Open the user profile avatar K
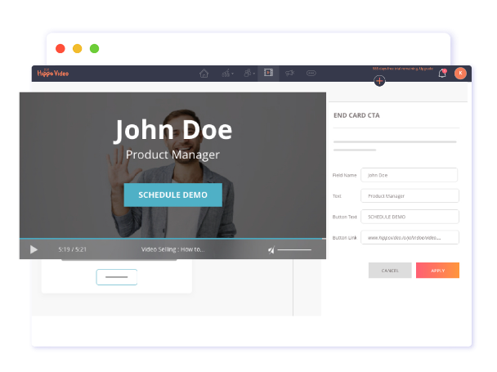Image resolution: width=497 pixels, height=372 pixels. pos(460,74)
